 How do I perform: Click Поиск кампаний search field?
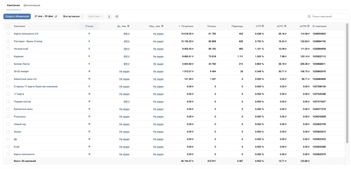[328, 16]
